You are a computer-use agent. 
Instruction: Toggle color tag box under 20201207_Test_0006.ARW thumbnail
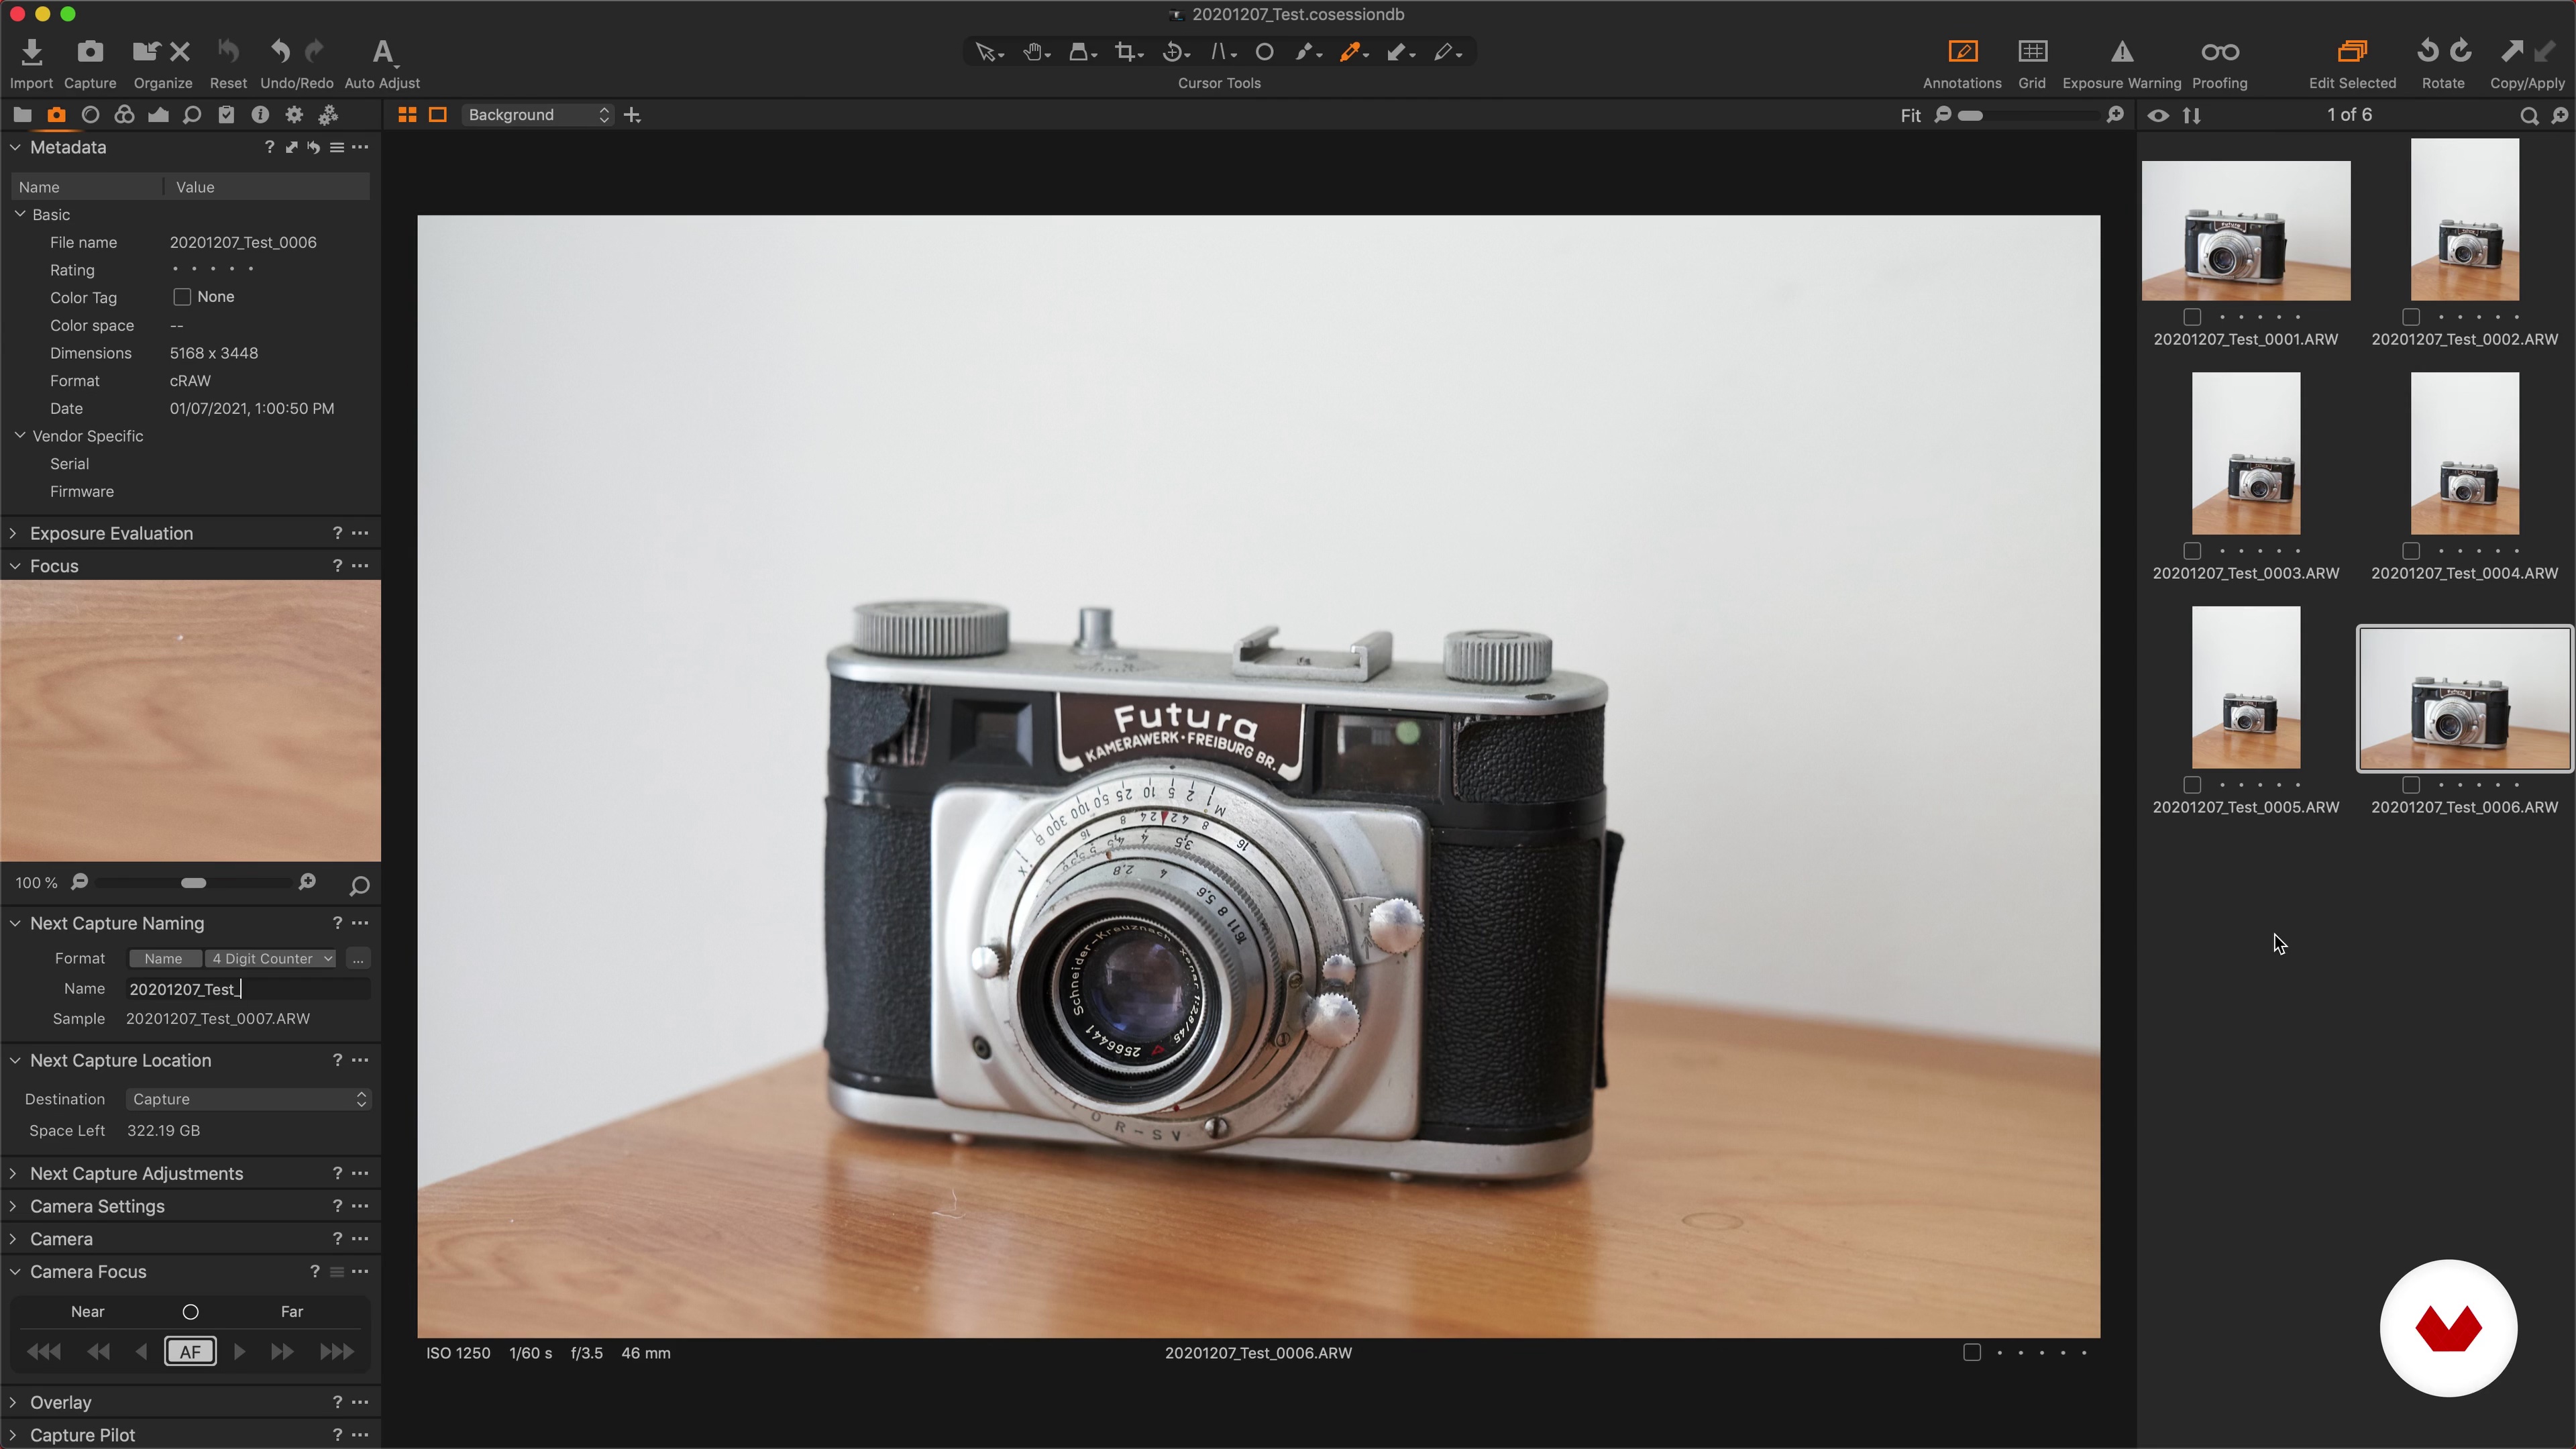pos(2411,785)
